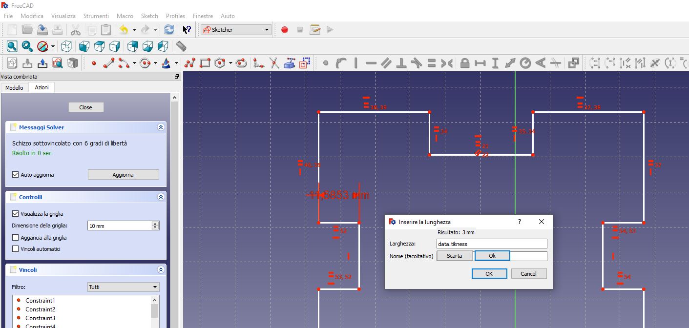Switch to the front view cube
Viewport: 689px width, 328px height.
pos(84,46)
